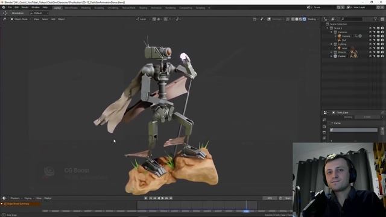Image resolution: width=386 pixels, height=217 pixels.
Task: Select material preview viewport shading
Action: pyautogui.click(x=300, y=19)
